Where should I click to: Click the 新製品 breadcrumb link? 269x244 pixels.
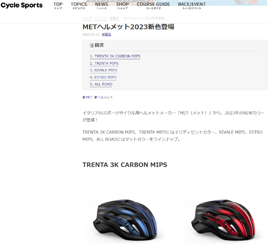tap(114, 18)
